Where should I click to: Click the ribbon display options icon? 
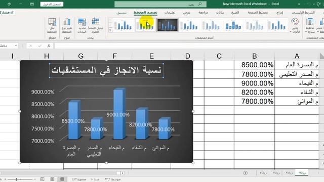[32, 4]
